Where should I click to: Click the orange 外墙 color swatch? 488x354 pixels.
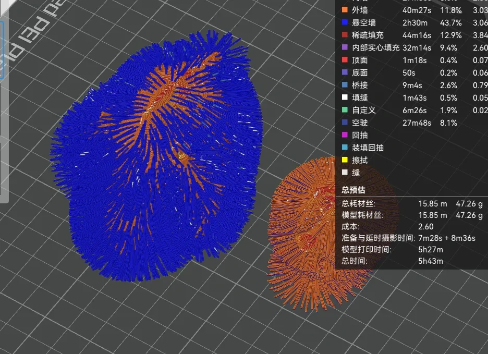click(x=344, y=10)
